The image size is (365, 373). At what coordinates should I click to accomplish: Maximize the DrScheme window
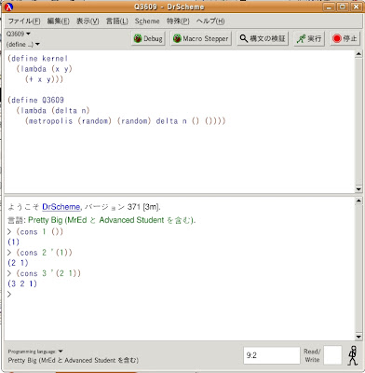343,7
